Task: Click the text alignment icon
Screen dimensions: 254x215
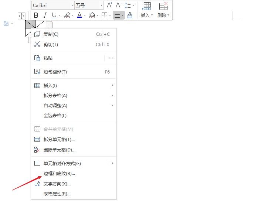Action: (x=117, y=16)
